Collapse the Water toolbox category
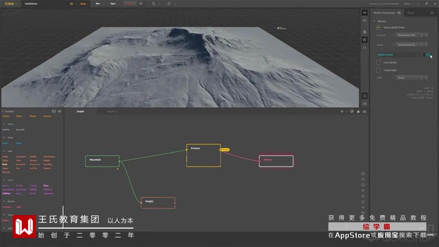The image size is (439, 247). point(4,138)
